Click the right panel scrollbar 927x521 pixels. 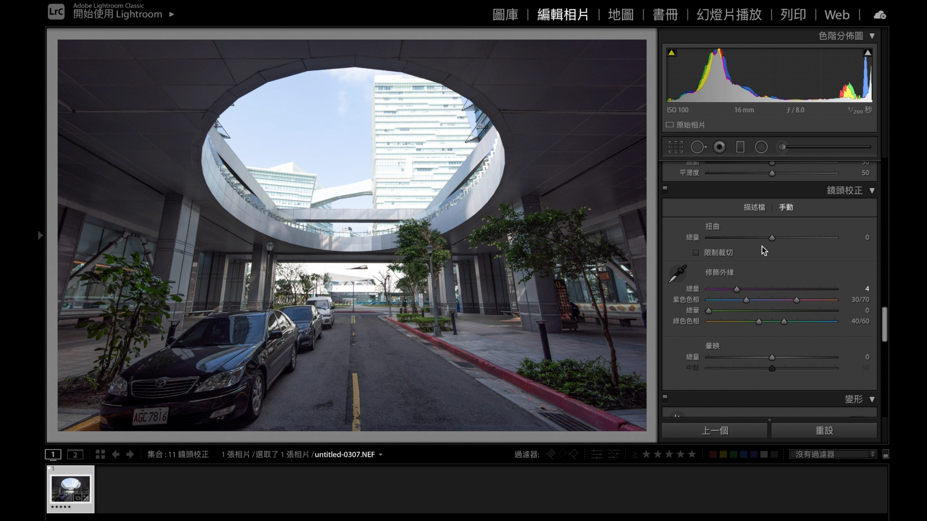[x=885, y=324]
